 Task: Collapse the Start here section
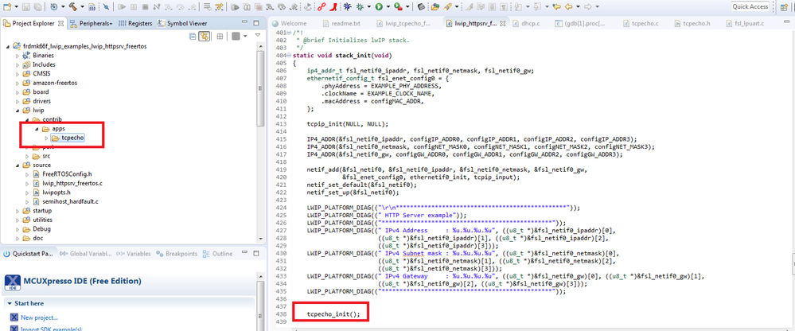9,303
